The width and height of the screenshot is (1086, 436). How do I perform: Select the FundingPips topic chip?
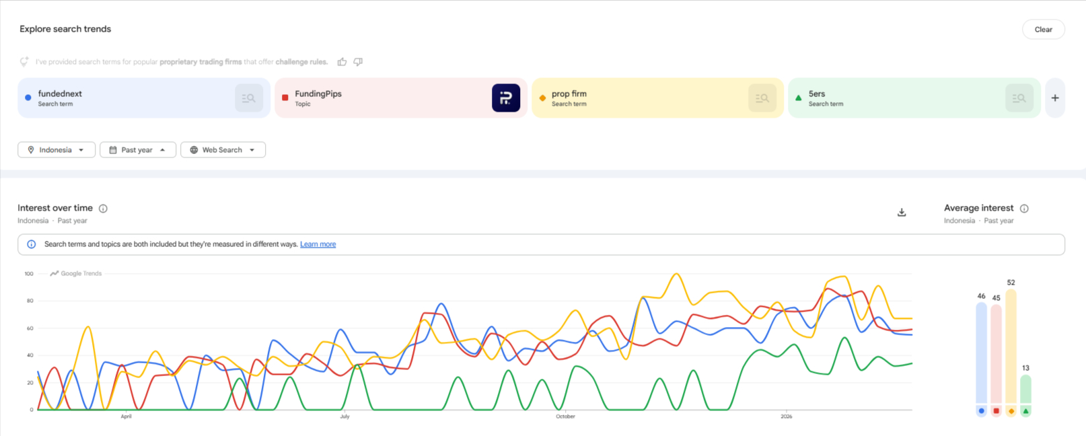[x=401, y=98]
